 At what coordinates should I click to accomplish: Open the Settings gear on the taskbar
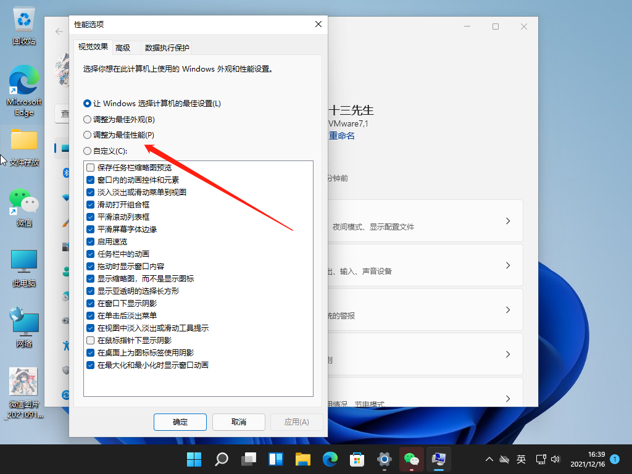coord(384,459)
